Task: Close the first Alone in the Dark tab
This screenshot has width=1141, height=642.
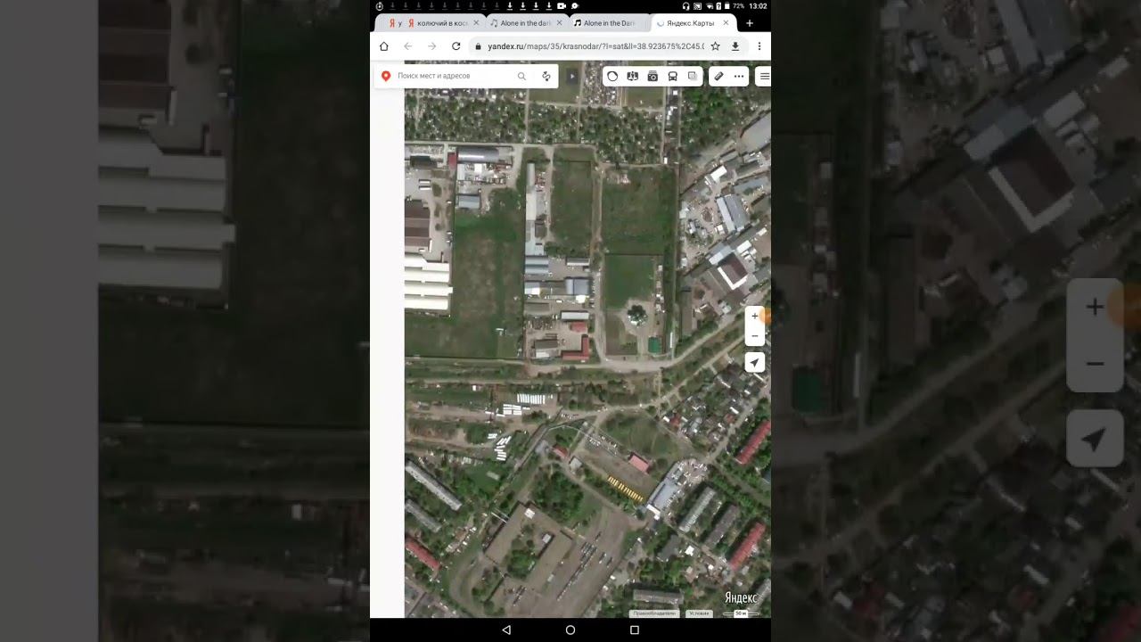Action: coord(559,23)
